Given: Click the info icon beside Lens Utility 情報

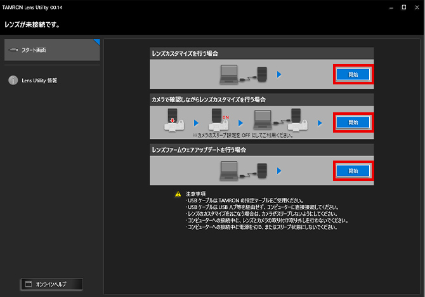Looking at the screenshot, I should [13, 81].
